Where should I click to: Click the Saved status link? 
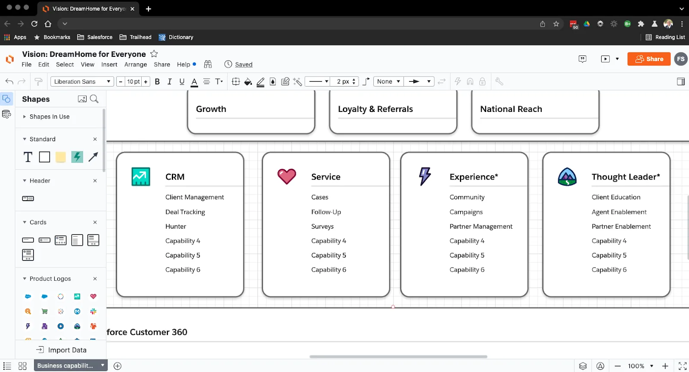point(244,65)
